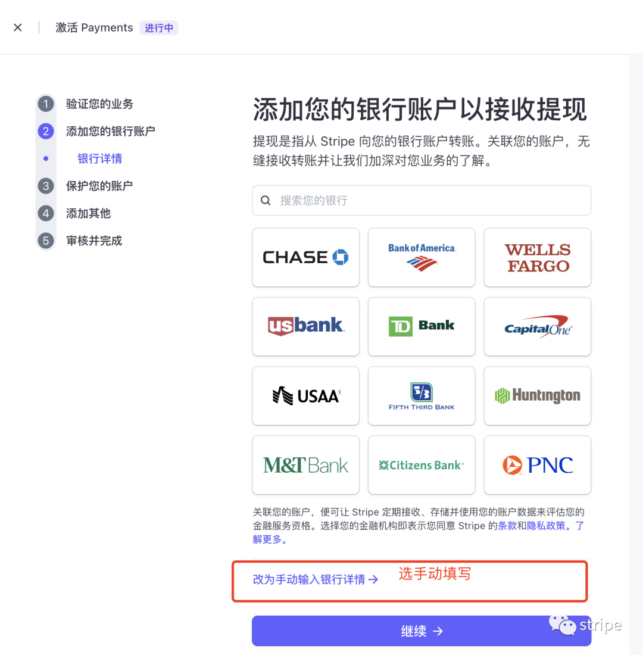The height and width of the screenshot is (655, 643).
Task: Open the 银行详情 sub-step
Action: click(x=100, y=159)
